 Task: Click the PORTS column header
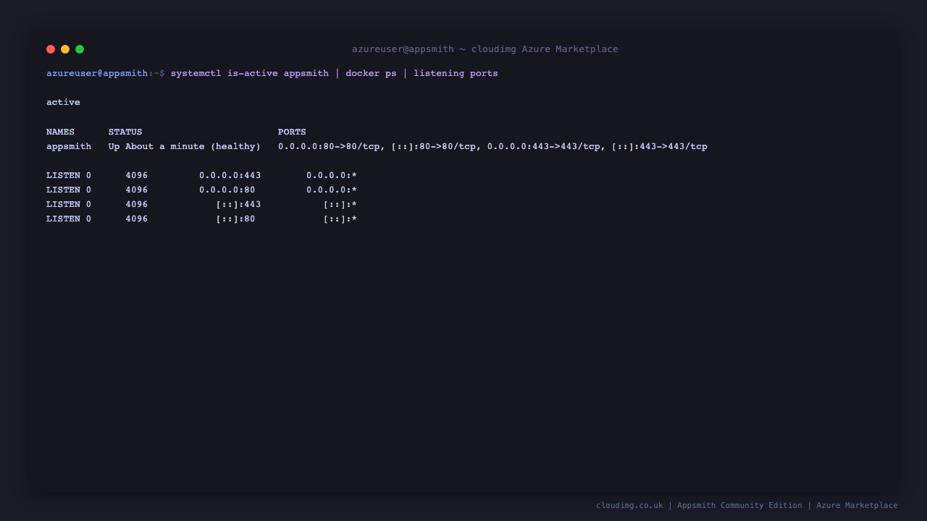[292, 132]
